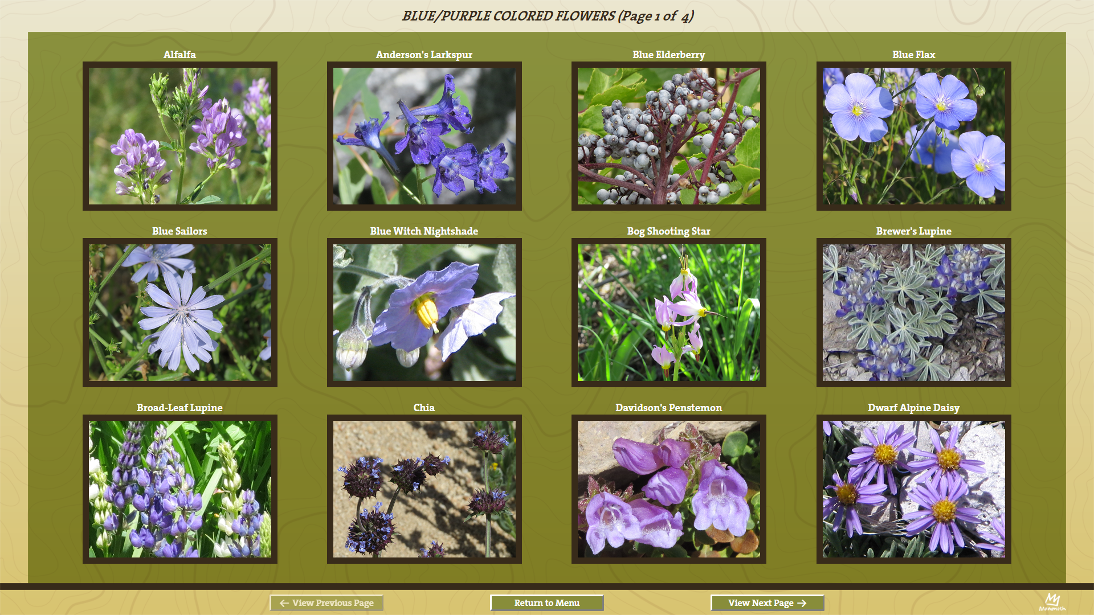Select Anderson's Larkspur photo
The height and width of the screenshot is (615, 1094).
click(x=424, y=136)
